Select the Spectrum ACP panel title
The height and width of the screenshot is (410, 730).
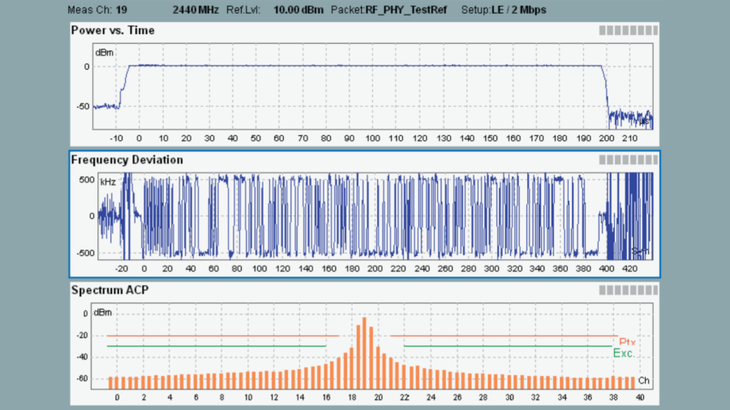[x=109, y=290]
